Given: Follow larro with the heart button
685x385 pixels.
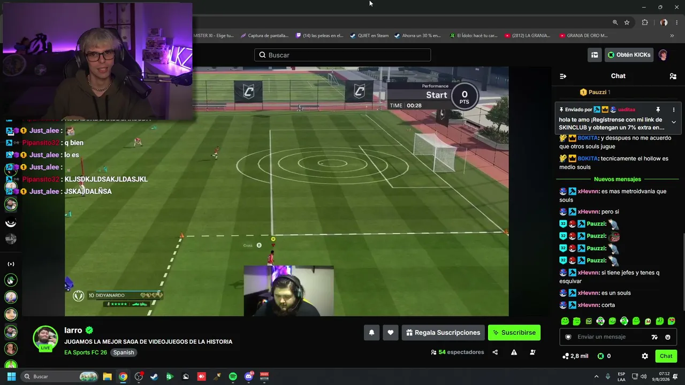Looking at the screenshot, I should [x=390, y=333].
